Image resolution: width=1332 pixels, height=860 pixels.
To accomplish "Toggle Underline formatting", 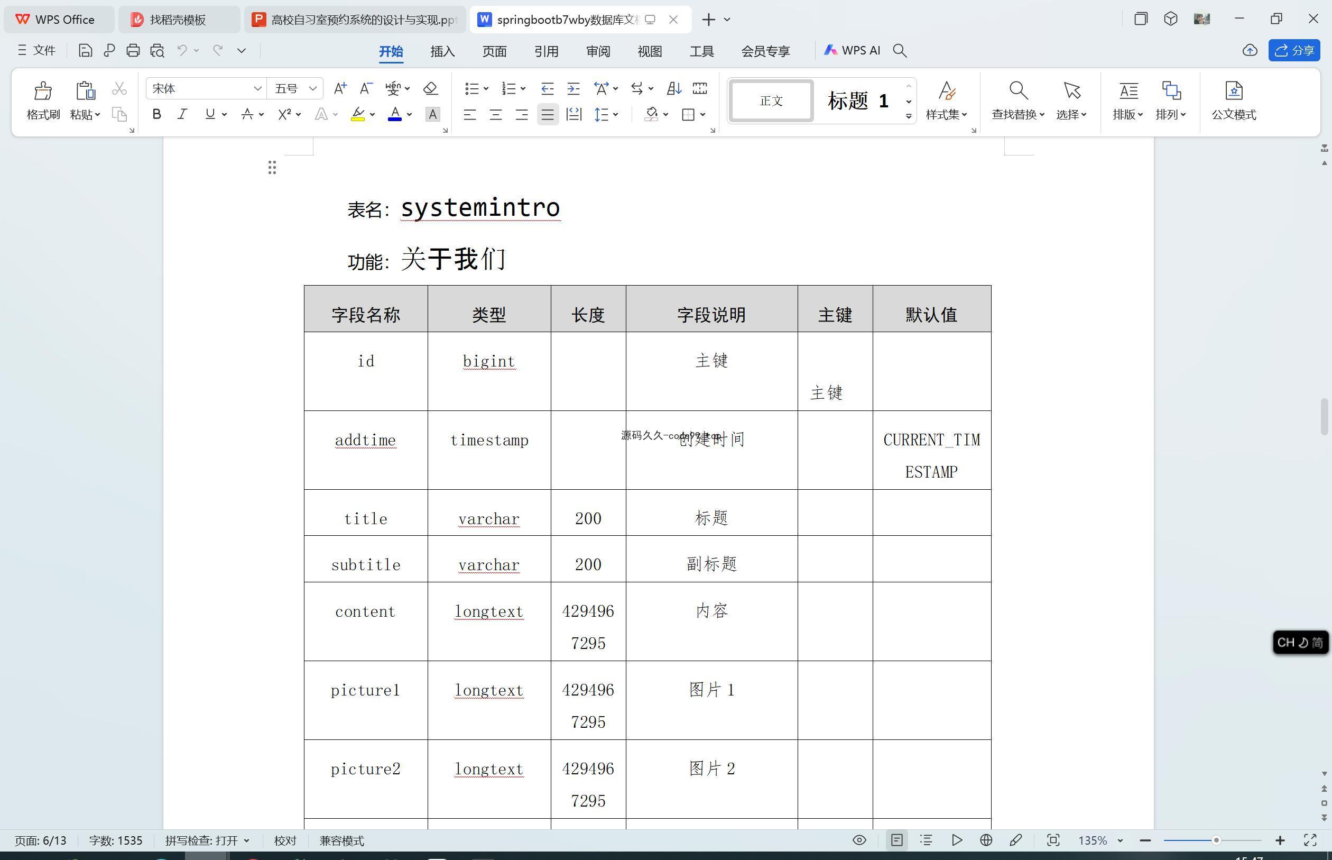I will pos(210,114).
